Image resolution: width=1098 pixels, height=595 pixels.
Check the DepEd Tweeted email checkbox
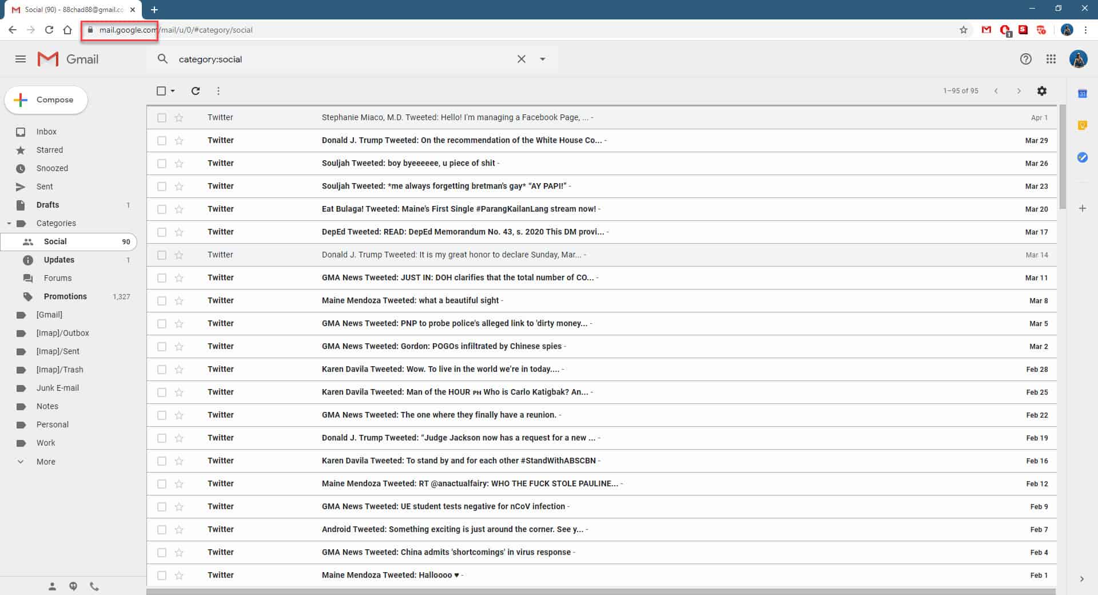[x=162, y=232]
